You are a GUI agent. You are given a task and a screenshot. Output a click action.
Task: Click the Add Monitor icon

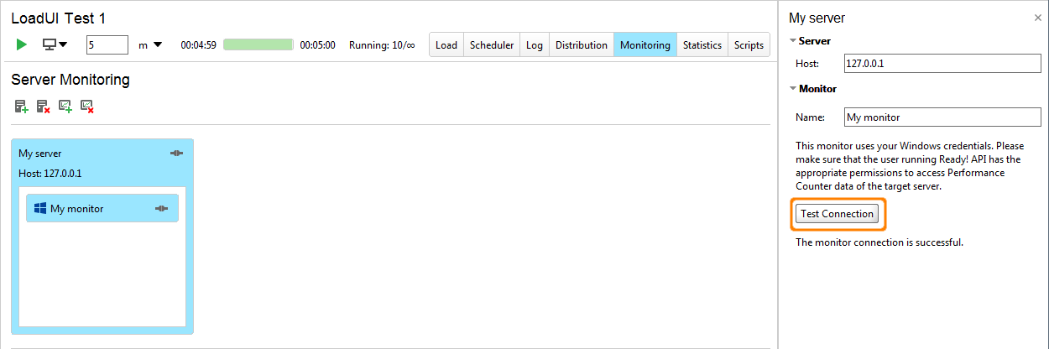tap(65, 107)
